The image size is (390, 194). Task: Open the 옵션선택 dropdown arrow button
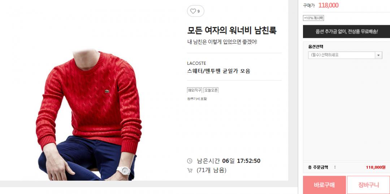(x=378, y=55)
